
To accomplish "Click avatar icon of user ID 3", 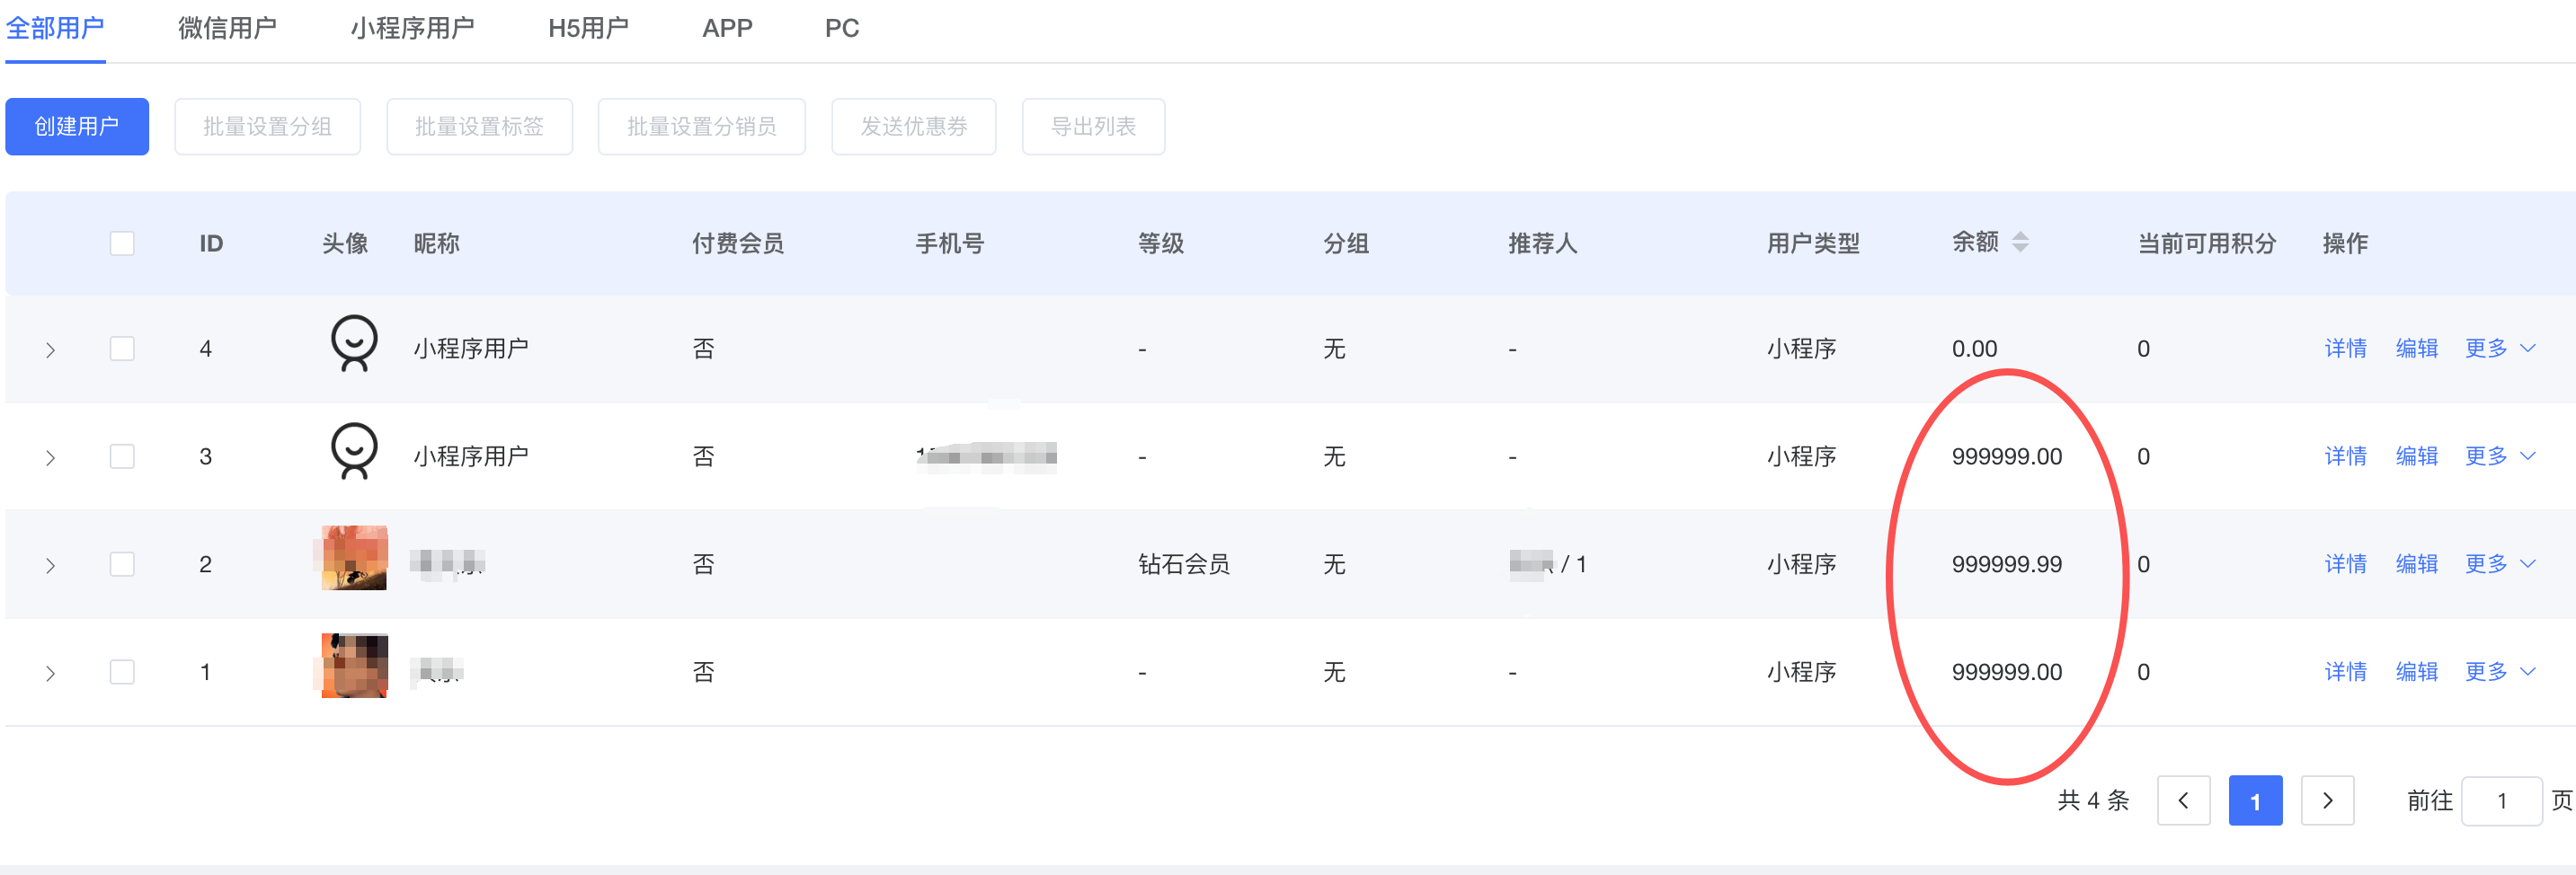I will (354, 452).
